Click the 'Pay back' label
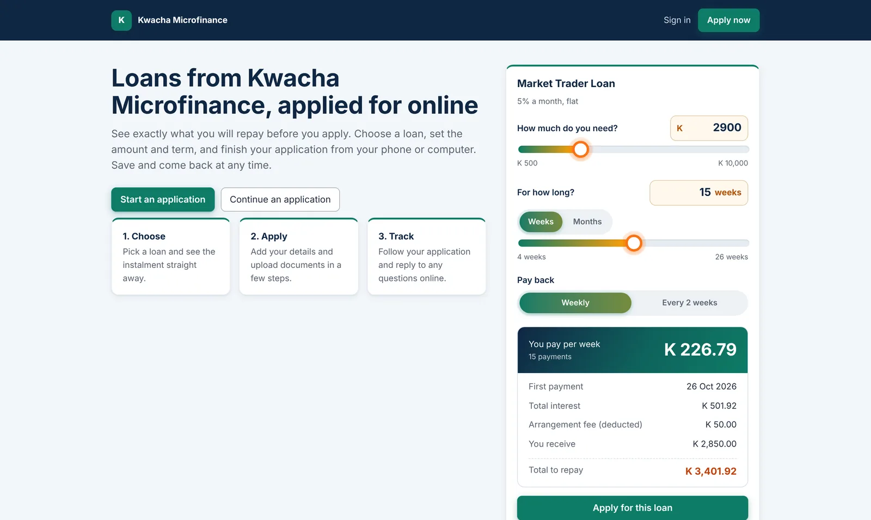871x520 pixels. 536,280
